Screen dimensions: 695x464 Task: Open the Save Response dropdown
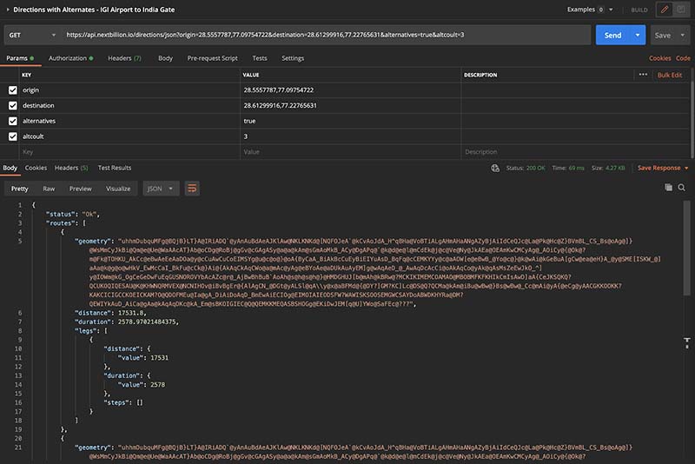point(663,168)
